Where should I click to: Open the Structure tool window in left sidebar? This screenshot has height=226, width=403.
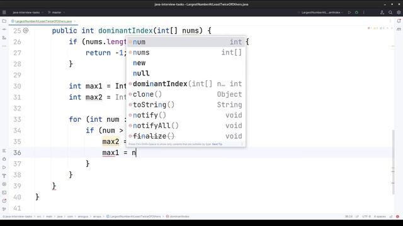pyautogui.click(x=4, y=38)
